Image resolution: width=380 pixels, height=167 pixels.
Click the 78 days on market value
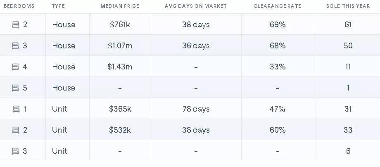click(x=196, y=109)
